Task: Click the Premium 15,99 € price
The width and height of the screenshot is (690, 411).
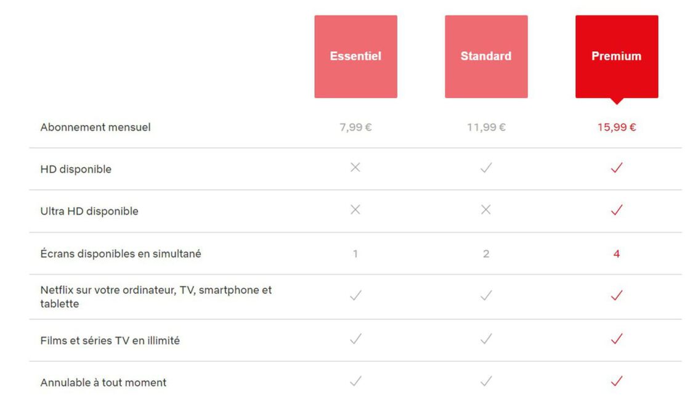Action: click(x=617, y=127)
